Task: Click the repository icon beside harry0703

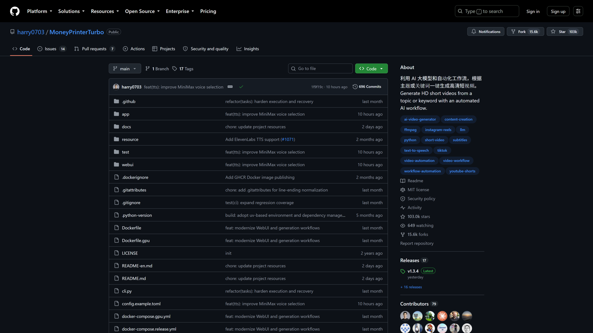Action: click(x=13, y=32)
